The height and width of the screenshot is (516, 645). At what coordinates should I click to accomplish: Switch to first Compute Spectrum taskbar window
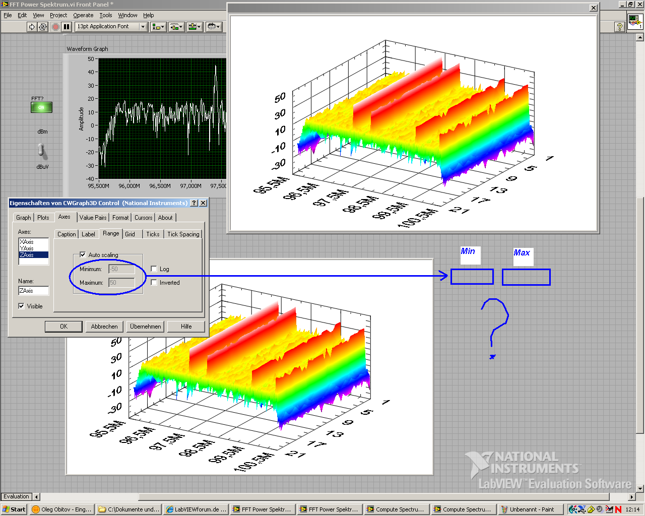tap(397, 509)
